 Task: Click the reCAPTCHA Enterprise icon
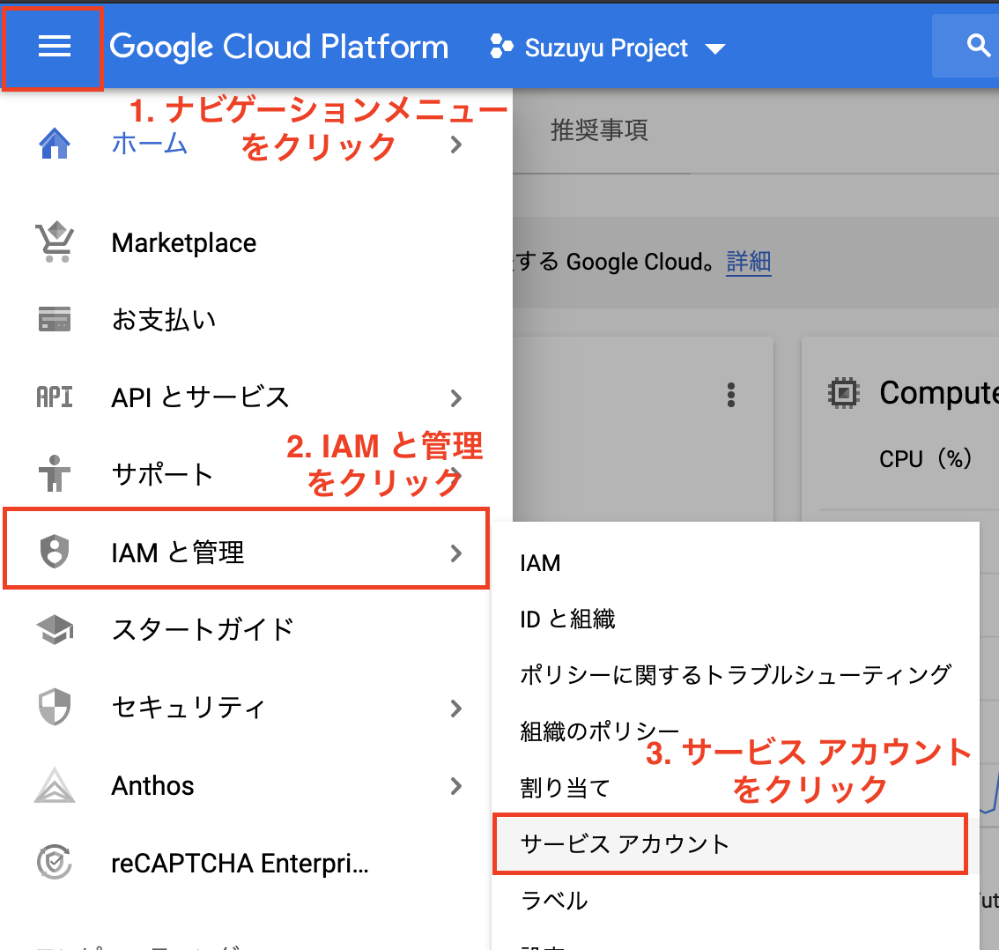pyautogui.click(x=55, y=863)
